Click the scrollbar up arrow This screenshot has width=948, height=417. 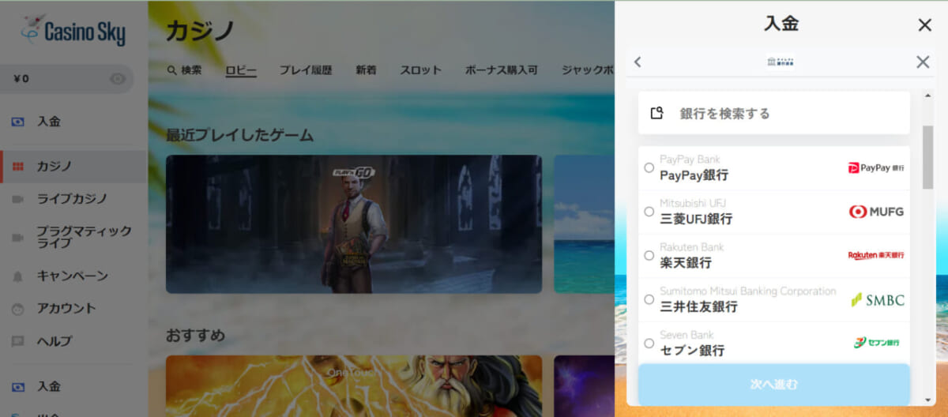pyautogui.click(x=928, y=96)
